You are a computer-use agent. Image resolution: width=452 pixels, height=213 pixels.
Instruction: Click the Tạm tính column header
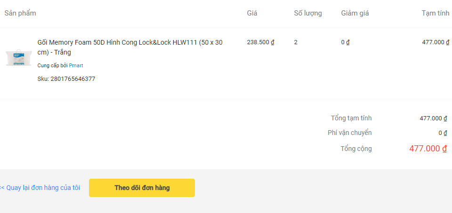click(436, 13)
